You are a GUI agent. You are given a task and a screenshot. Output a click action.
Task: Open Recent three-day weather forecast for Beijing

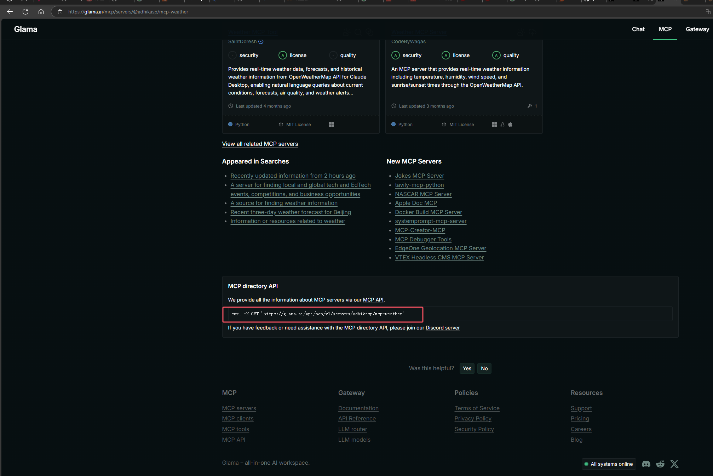tap(291, 212)
